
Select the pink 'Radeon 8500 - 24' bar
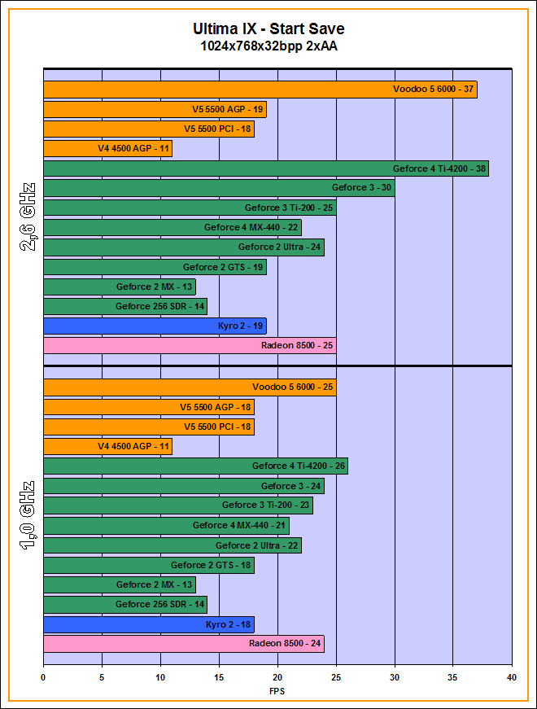click(183, 644)
